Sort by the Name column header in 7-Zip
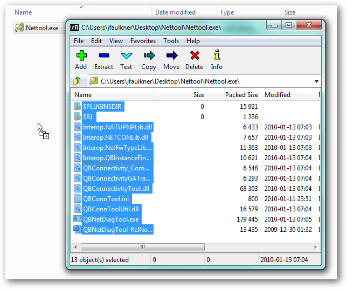Viewport: 347px width, 289px height. coord(112,95)
